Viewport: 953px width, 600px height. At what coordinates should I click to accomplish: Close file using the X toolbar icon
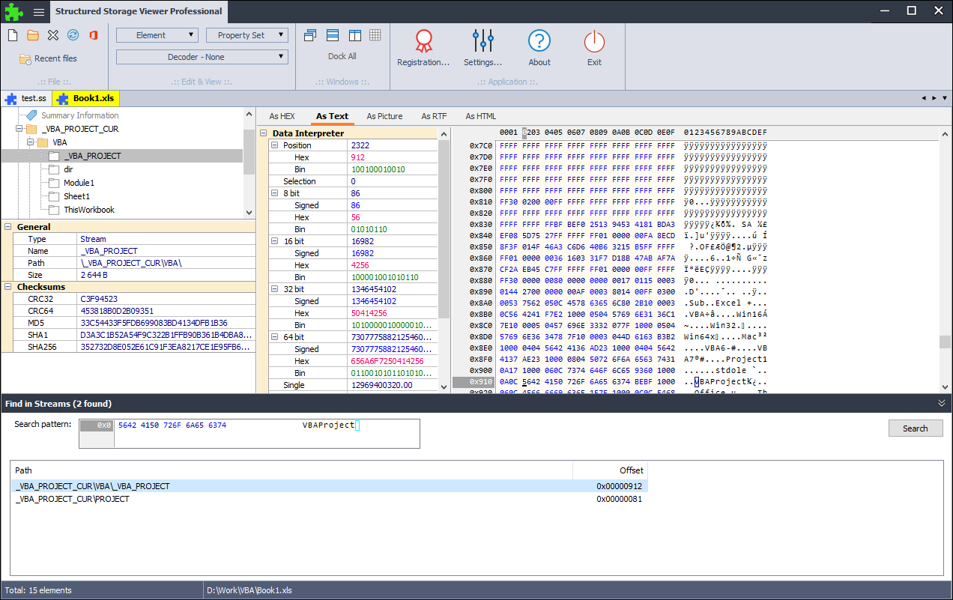pos(53,35)
